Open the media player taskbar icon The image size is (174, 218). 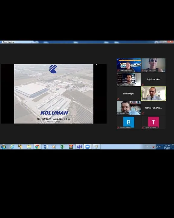coord(54,147)
